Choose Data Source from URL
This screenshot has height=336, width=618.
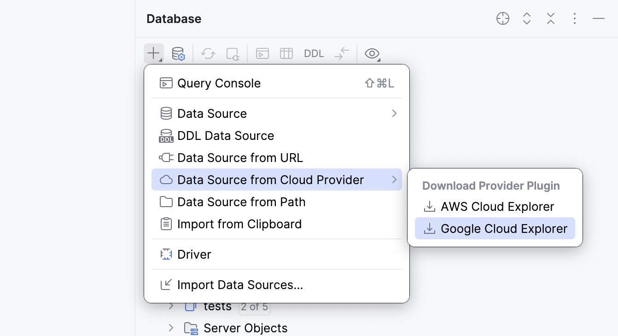[240, 157]
